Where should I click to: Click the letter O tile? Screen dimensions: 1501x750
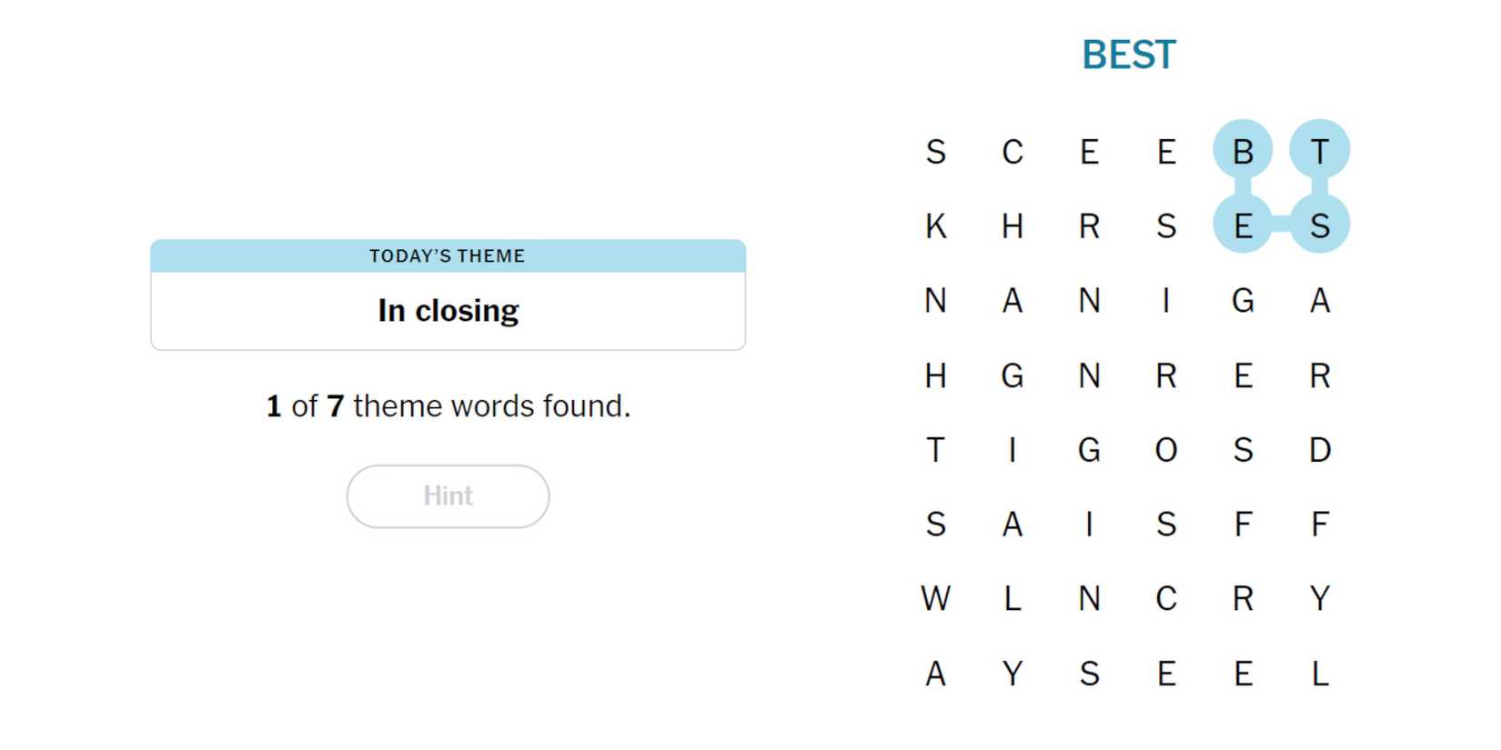point(1166,450)
